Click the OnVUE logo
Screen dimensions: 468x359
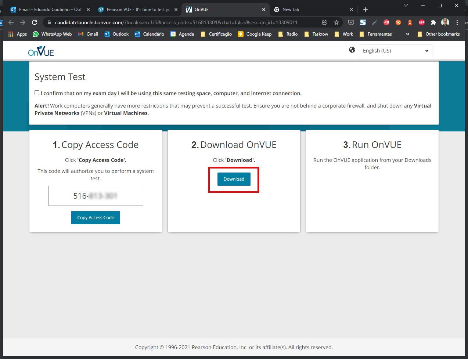coord(41,51)
